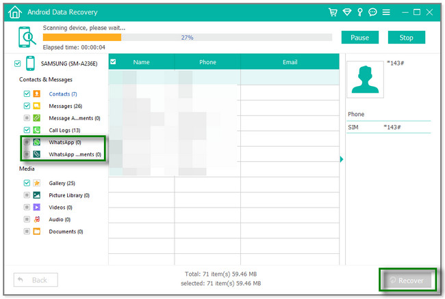The width and height of the screenshot is (445, 299).
Task: Click the Videos play icon
Action: [x=36, y=208]
